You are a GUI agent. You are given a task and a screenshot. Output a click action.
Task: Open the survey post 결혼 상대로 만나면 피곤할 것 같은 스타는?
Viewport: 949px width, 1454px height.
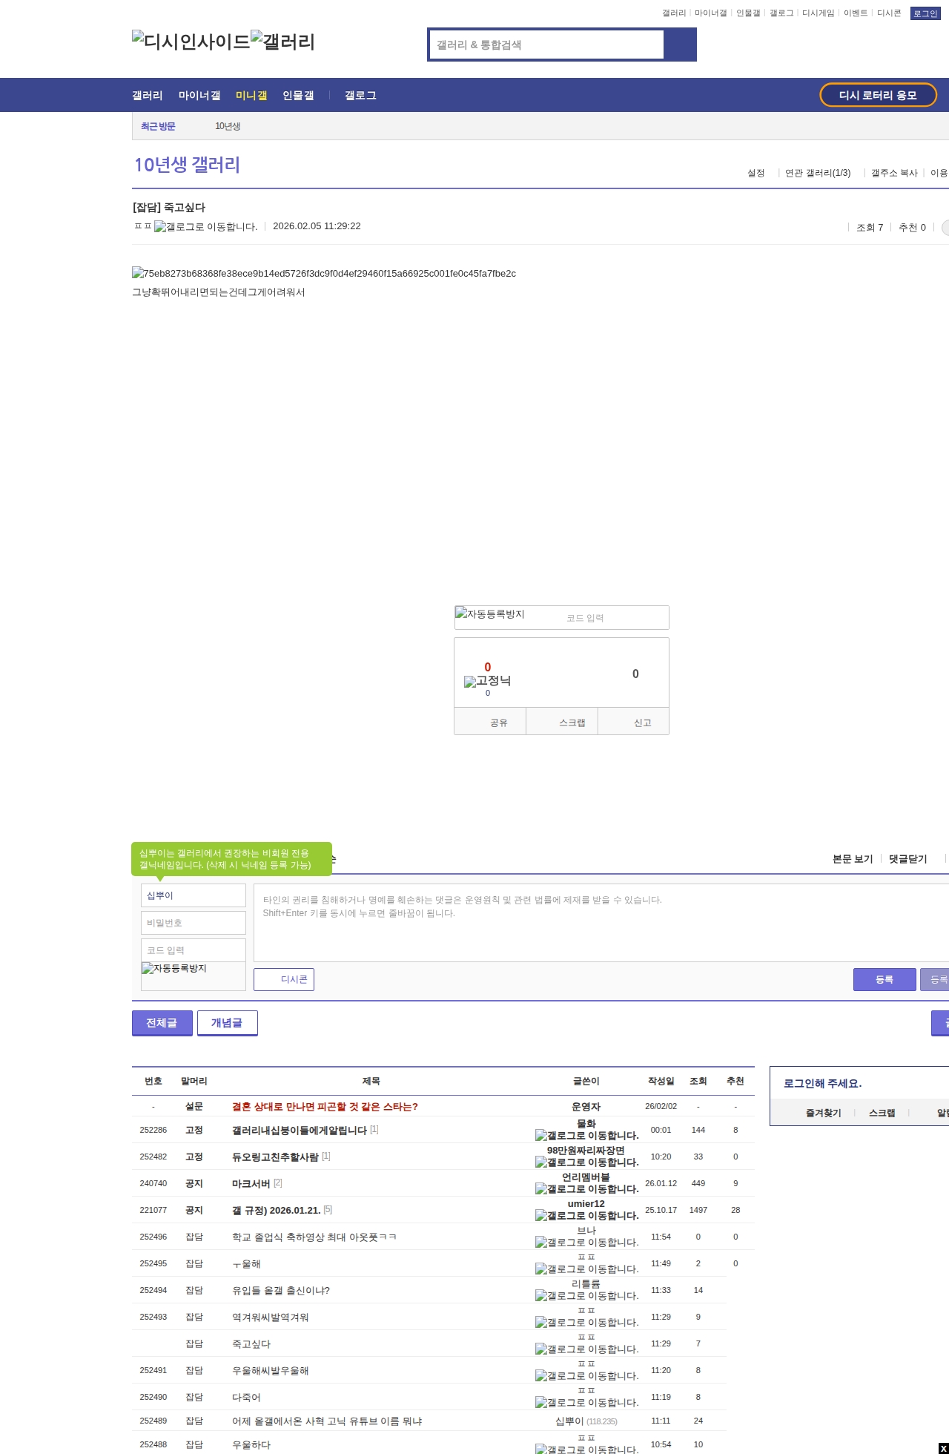(325, 1106)
